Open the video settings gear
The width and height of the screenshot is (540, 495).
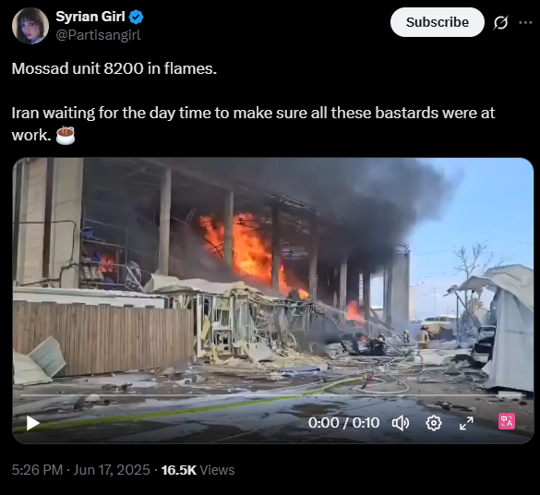pyautogui.click(x=434, y=423)
